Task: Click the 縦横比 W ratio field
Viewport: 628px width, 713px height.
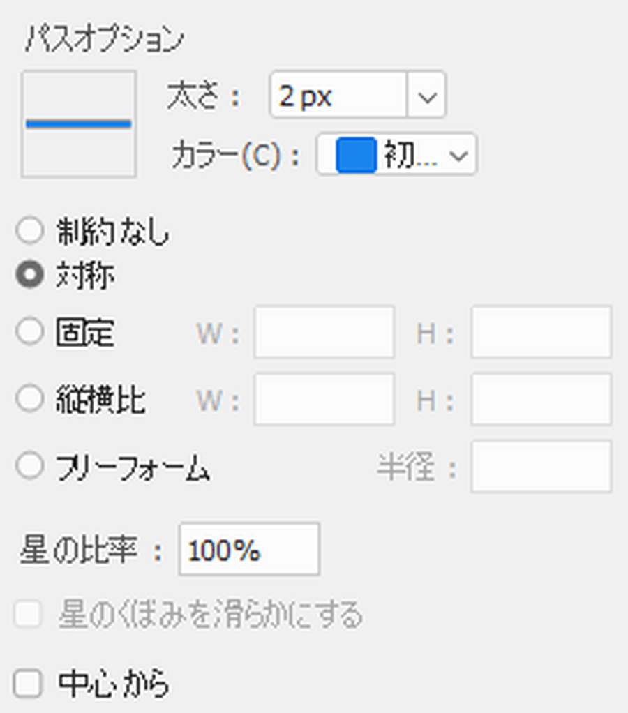Action: pyautogui.click(x=324, y=399)
